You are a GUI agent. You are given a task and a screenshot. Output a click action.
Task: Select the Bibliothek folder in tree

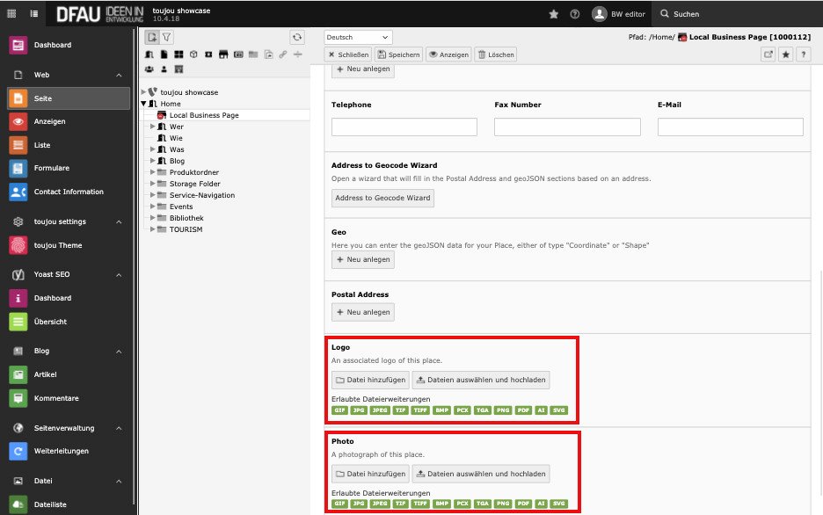(186, 218)
